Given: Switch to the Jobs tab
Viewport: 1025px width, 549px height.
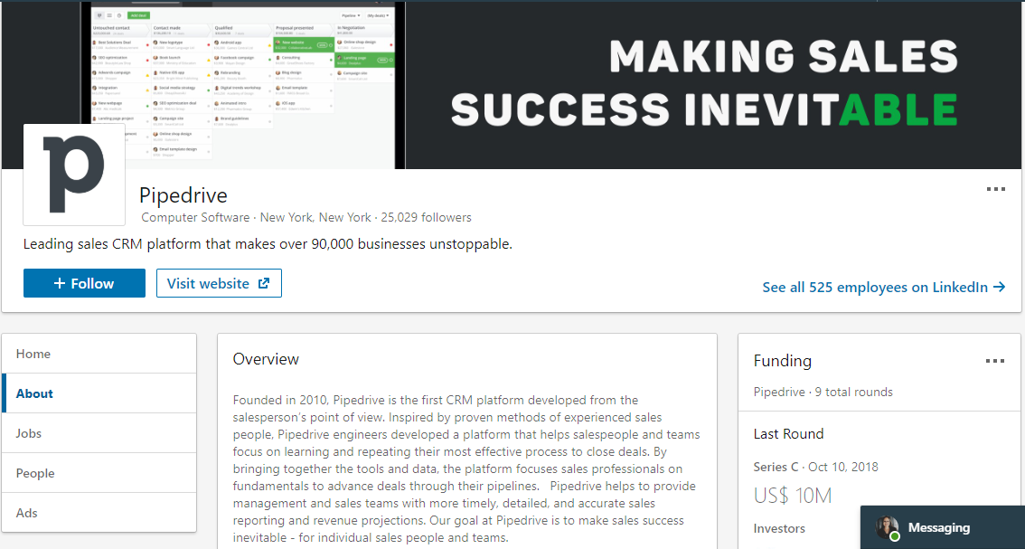Looking at the screenshot, I should pos(29,433).
